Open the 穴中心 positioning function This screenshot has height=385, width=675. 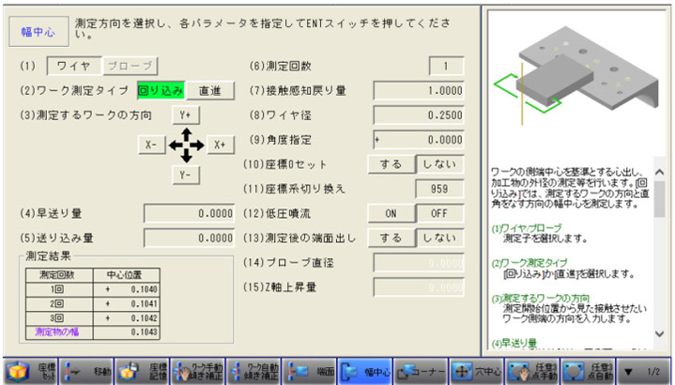click(477, 371)
